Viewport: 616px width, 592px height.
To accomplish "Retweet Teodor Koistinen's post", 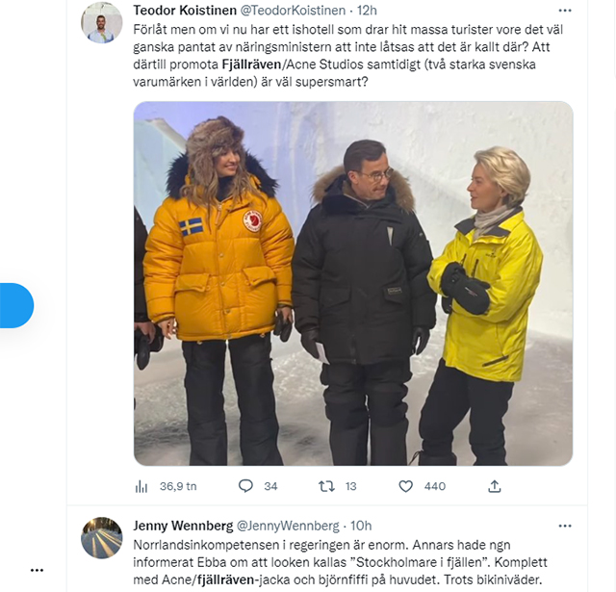I will pyautogui.click(x=326, y=486).
